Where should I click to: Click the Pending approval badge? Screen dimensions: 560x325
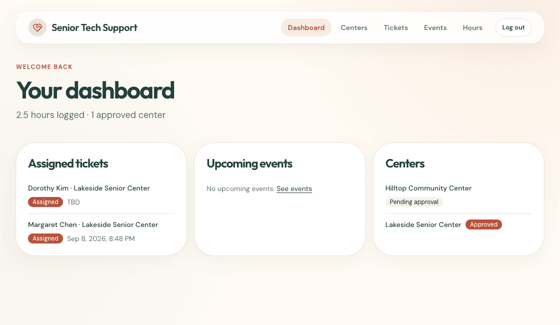[x=414, y=202]
